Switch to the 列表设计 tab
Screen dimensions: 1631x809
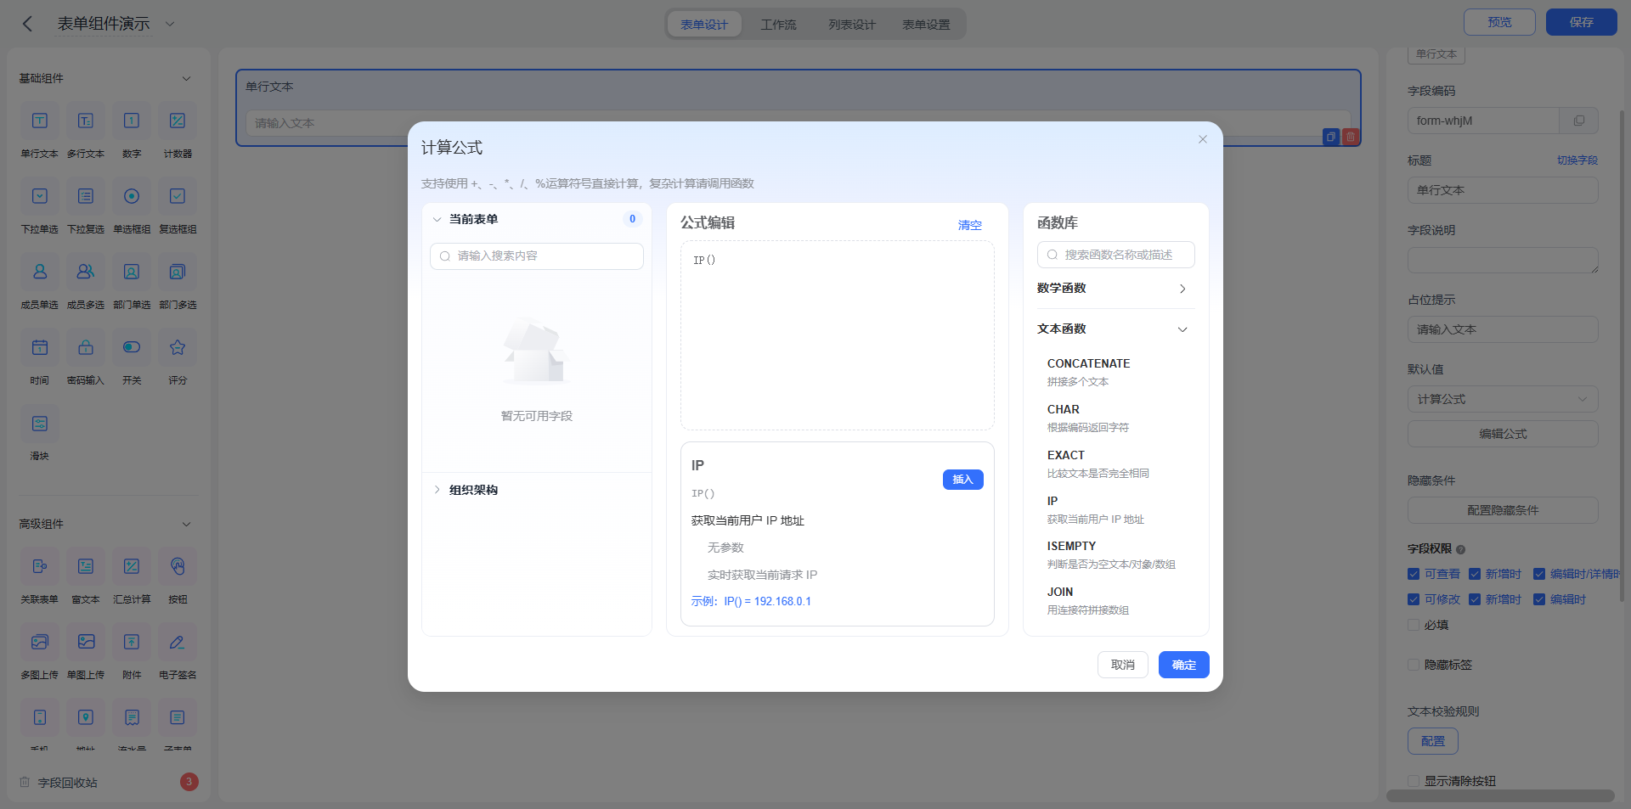tap(852, 25)
